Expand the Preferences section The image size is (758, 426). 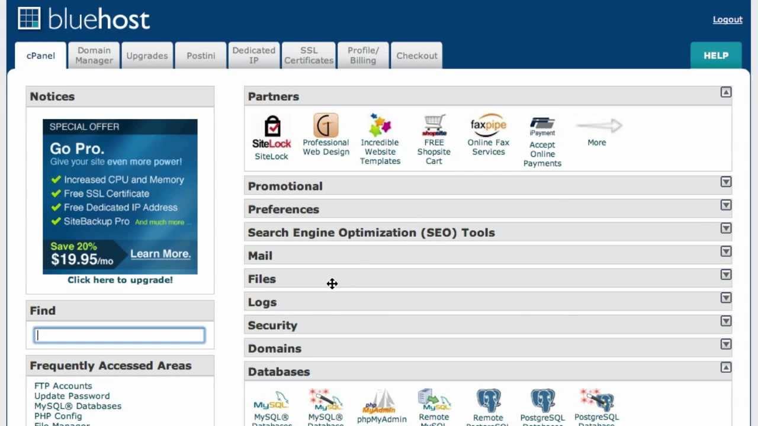726,205
